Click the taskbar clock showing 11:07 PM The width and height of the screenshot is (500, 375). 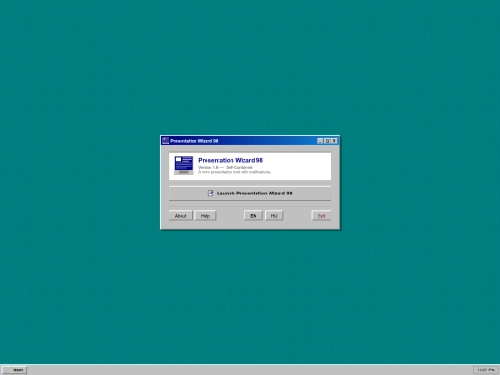(x=486, y=369)
